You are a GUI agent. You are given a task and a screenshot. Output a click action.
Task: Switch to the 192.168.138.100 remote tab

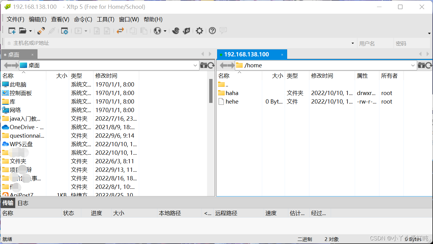coord(252,55)
